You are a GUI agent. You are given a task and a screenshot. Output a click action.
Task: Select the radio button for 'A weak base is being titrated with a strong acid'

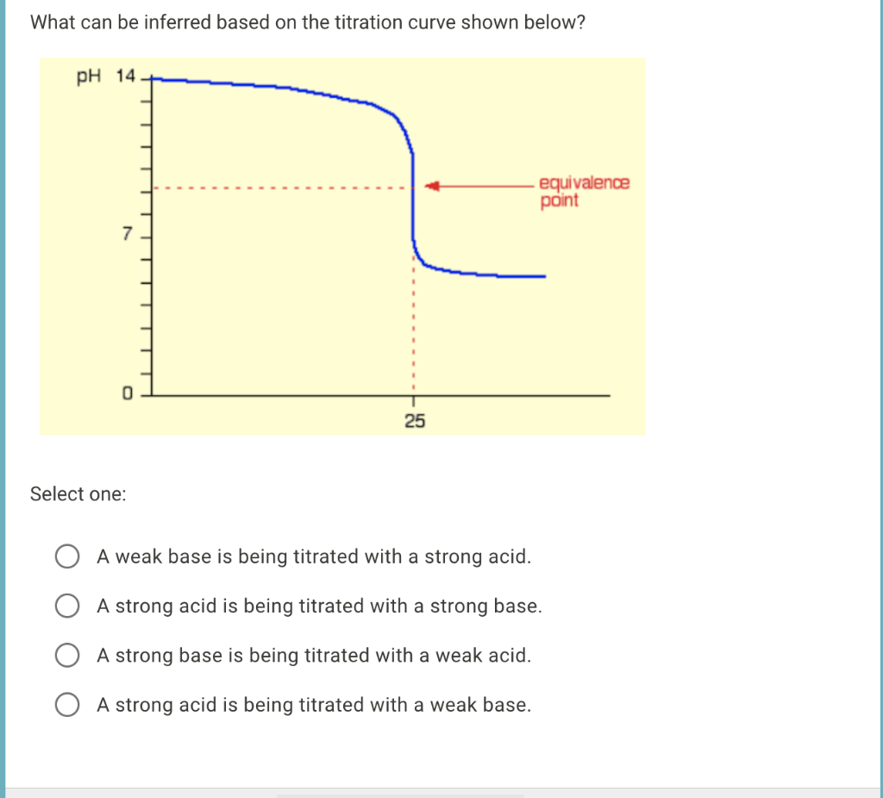pos(66,556)
